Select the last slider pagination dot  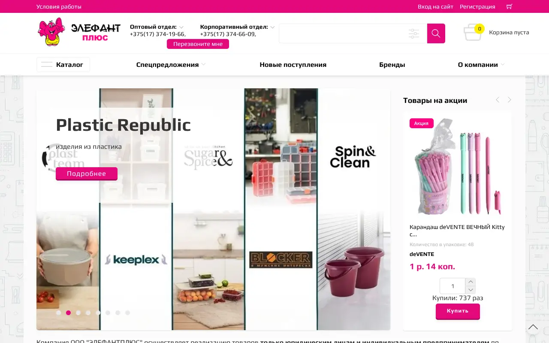(x=127, y=313)
